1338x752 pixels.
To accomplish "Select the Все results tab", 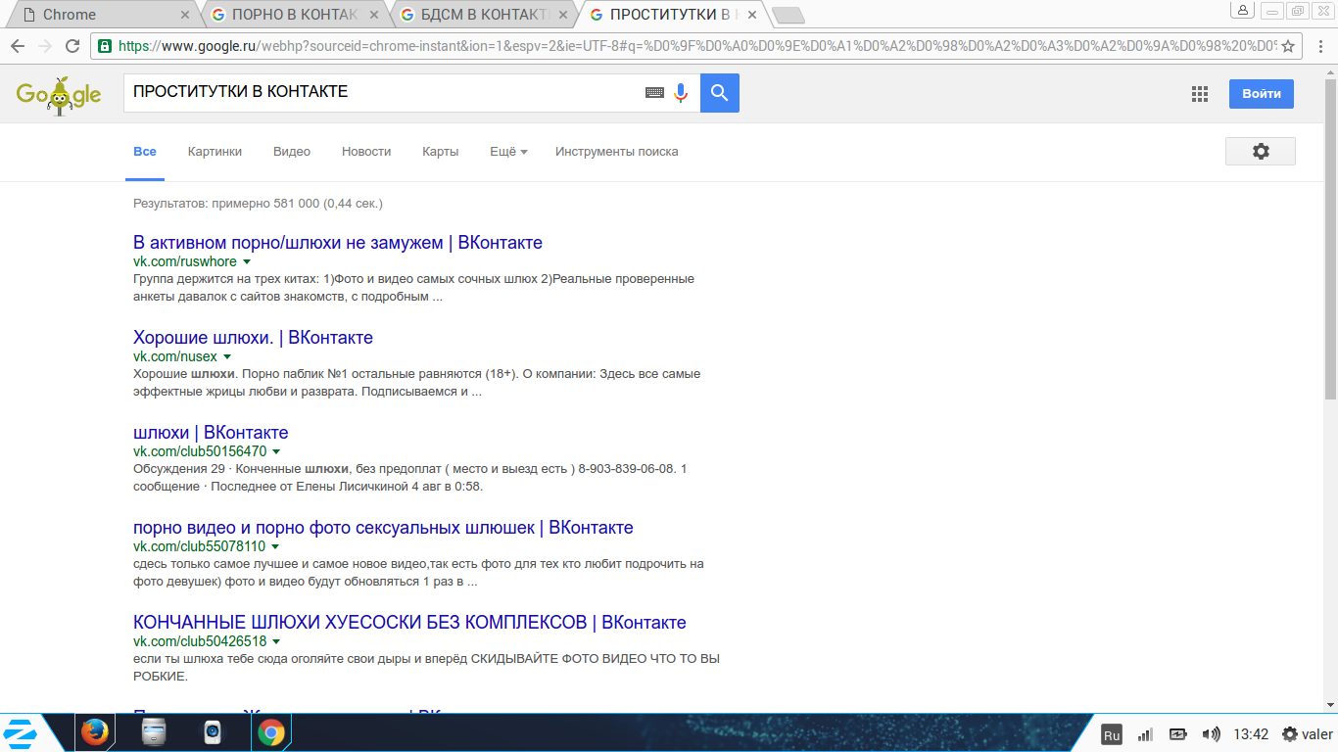I will coord(145,152).
